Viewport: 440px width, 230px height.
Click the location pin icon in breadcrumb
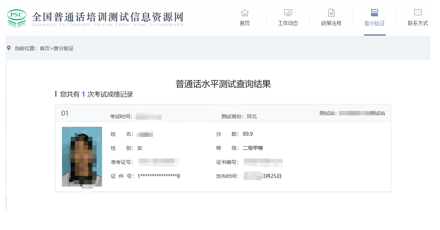click(x=9, y=48)
